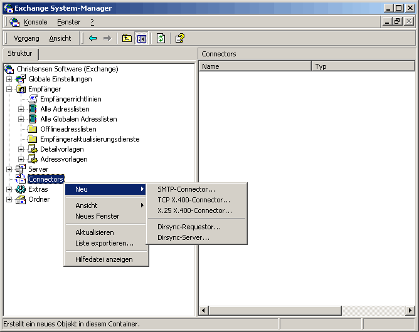The width and height of the screenshot is (419, 332).
Task: Click the Refresh toolbar icon
Action: 161,38
